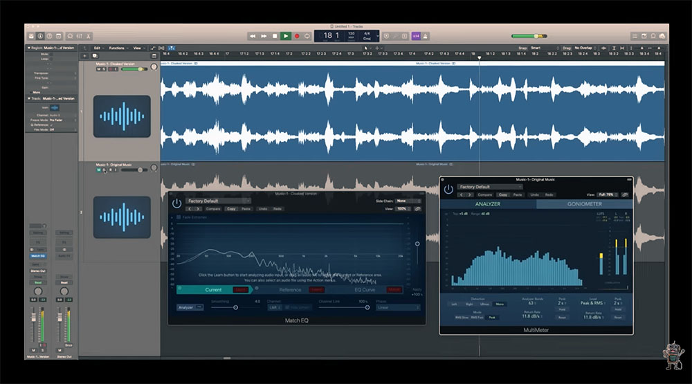Toggle the purple Count-in button

pos(416,36)
